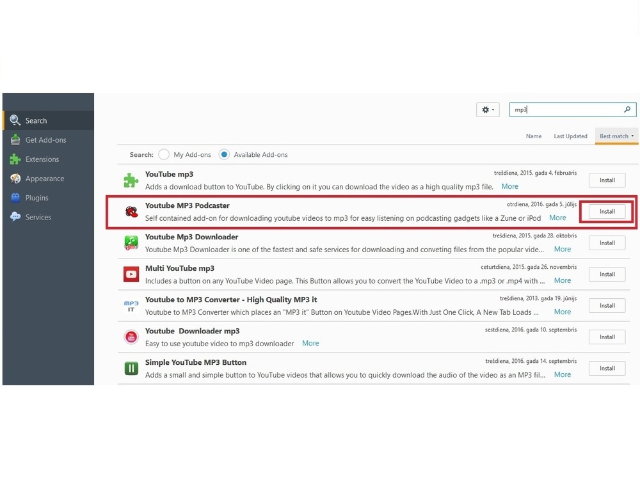Click the YouTube mp3 add-on title

pos(170,174)
